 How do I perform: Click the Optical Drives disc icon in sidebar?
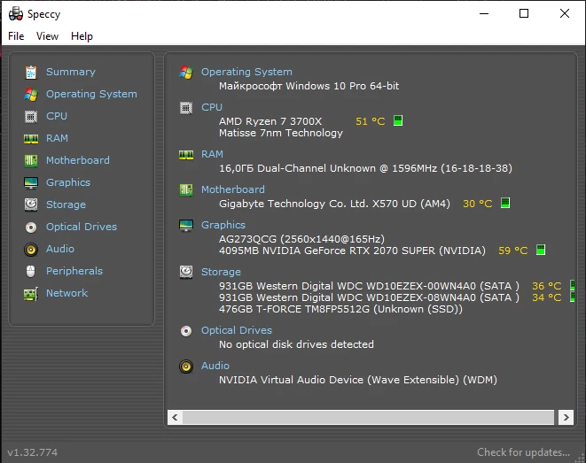31,228
